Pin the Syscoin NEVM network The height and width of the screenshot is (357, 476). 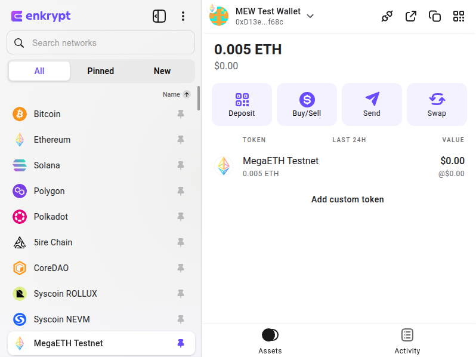click(181, 319)
